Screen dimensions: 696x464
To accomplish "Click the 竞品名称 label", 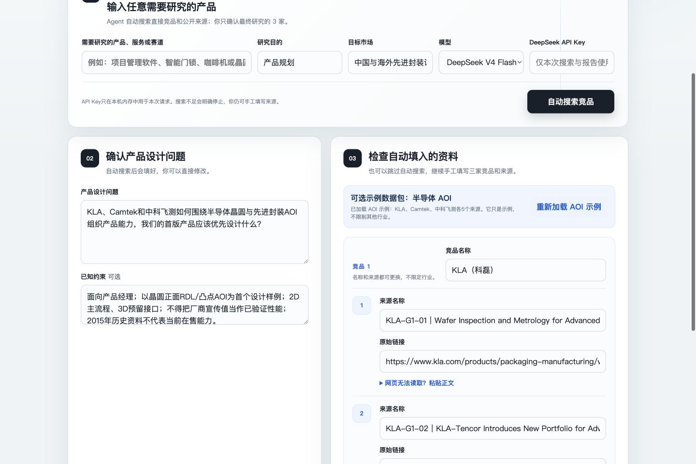I will tap(458, 251).
